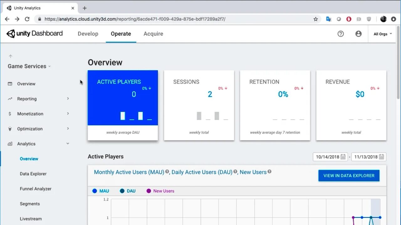Click the info icon next to New Users

click(269, 172)
